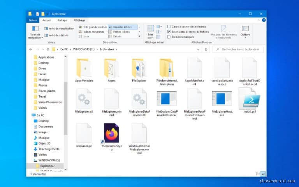Image resolution: width=299 pixels, height=187 pixels.
Task: Switch to details view in status bar
Action: pos(258,174)
